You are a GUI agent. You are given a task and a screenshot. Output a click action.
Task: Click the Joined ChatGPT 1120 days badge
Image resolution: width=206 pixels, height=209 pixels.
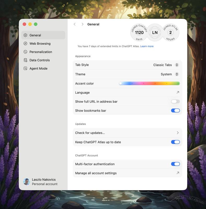click(139, 32)
